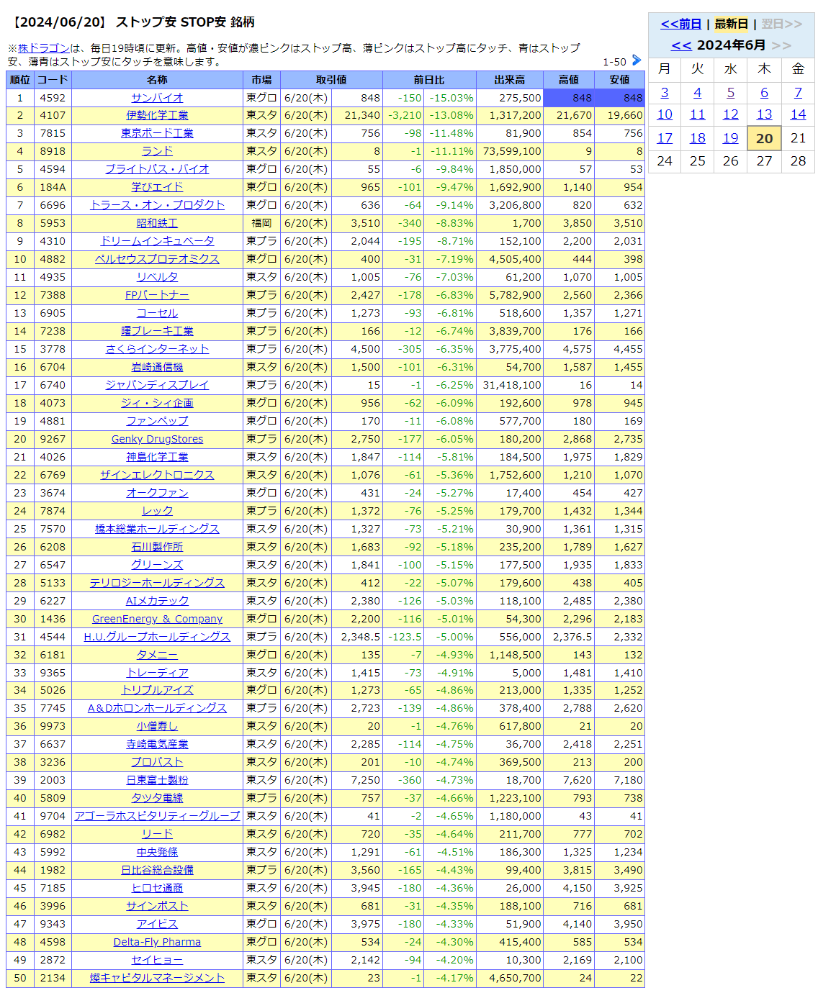Open stock 東京ボード工業
The width and height of the screenshot is (818, 993).
click(157, 134)
